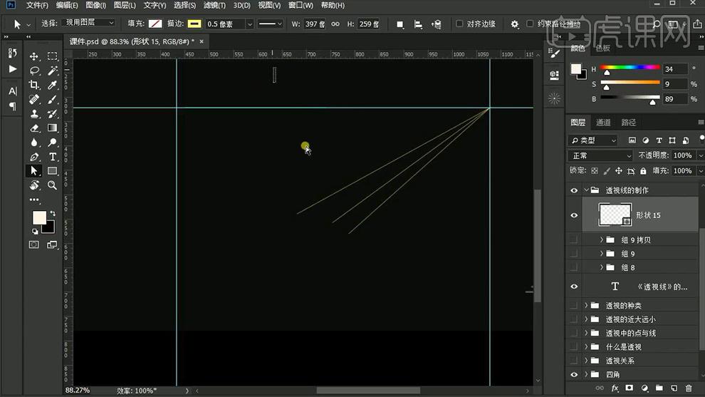
Task: Expand the 组 9 group
Action: pos(601,254)
